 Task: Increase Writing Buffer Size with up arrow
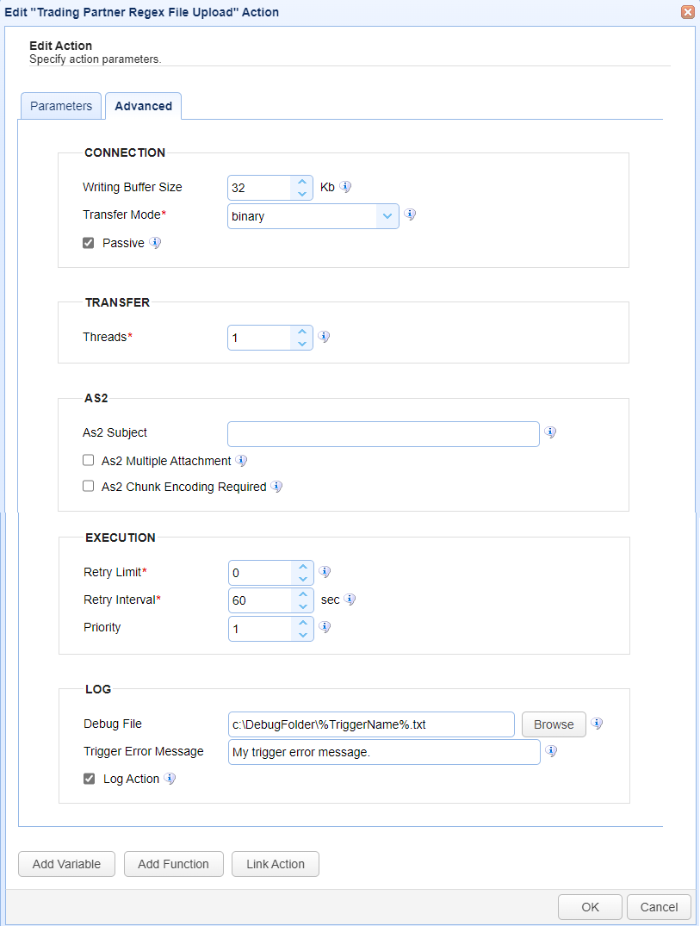(302, 182)
